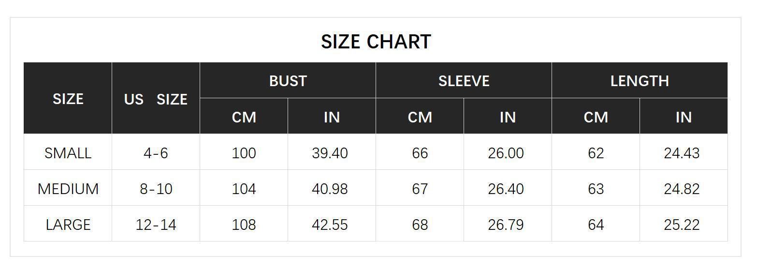This screenshot has height=271, width=757.
Task: Click the LENGTH header cell
Action: click(640, 81)
